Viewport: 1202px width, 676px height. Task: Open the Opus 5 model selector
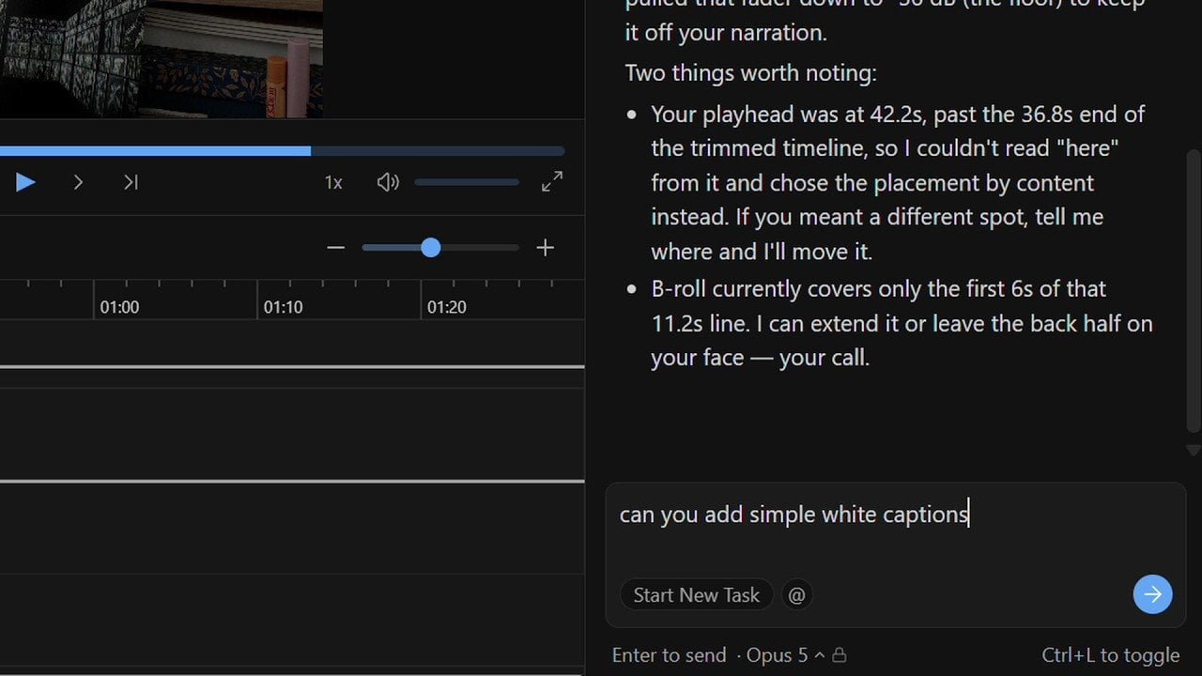[x=785, y=655]
